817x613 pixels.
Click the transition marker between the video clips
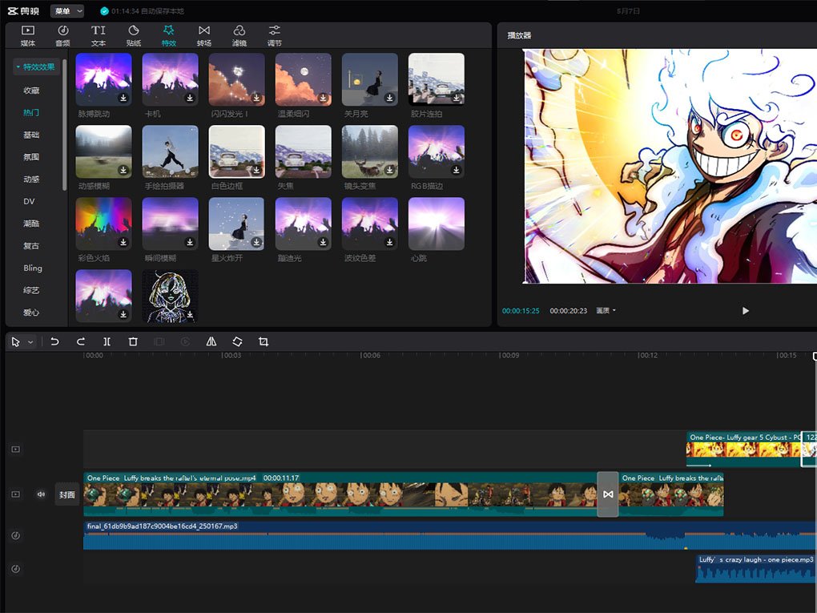coord(608,494)
